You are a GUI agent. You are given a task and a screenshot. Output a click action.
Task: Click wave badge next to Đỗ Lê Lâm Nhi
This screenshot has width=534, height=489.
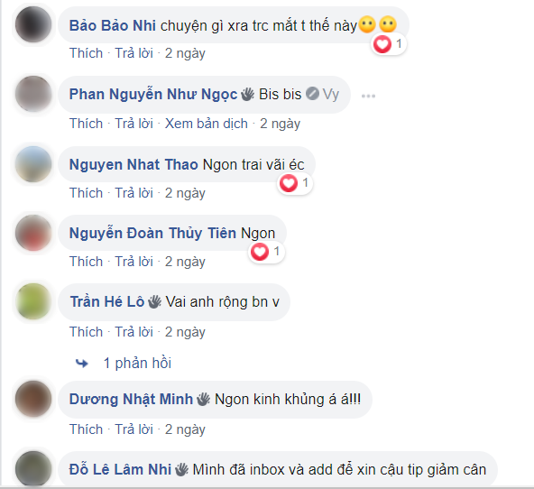click(181, 469)
